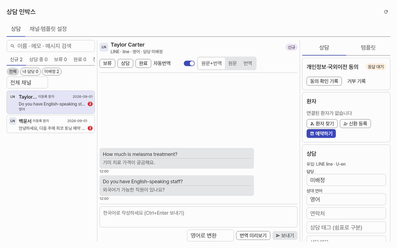This screenshot has width=397, height=248.
Task: Click the 한국어로 작성하세요 message box
Action: (x=198, y=217)
